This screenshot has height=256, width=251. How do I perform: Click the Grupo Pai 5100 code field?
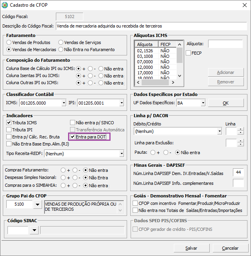coord(19,204)
